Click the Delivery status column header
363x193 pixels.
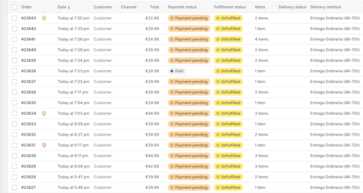292,7
